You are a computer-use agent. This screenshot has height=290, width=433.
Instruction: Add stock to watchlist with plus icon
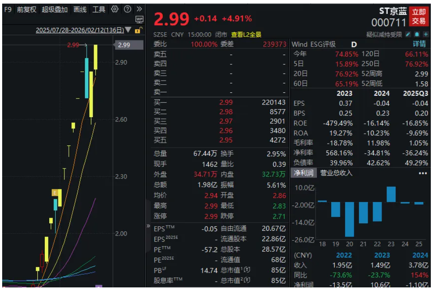point(425,34)
